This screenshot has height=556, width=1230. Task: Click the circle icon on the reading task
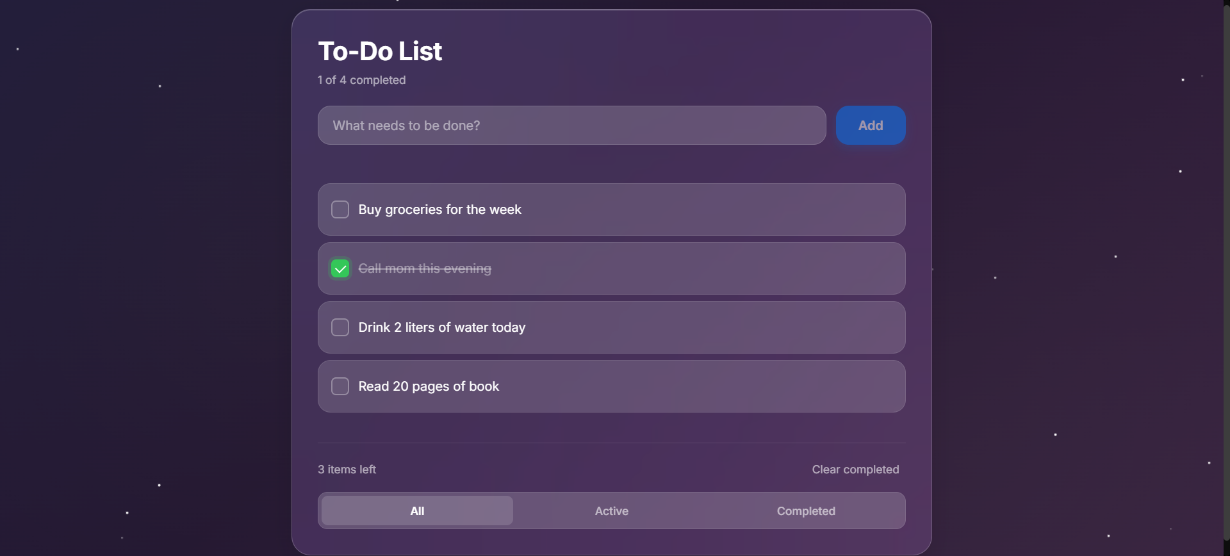pyautogui.click(x=340, y=386)
